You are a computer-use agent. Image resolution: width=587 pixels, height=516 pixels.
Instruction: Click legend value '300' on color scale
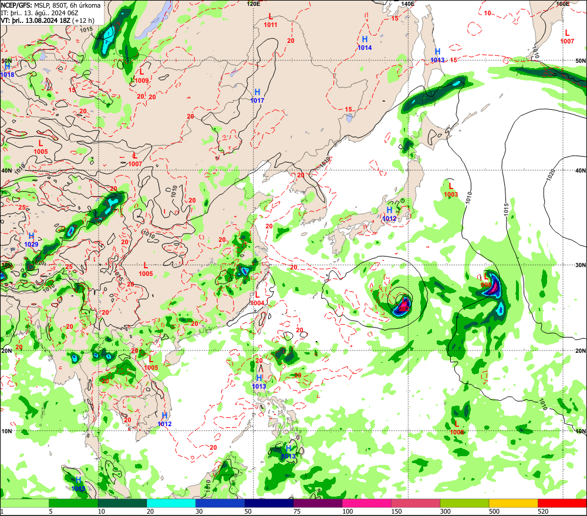(x=446, y=511)
